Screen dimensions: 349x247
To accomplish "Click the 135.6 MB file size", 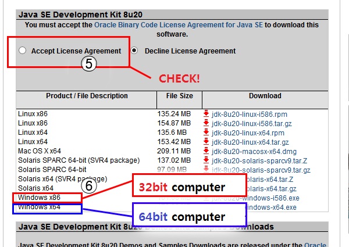I will 172,133.
